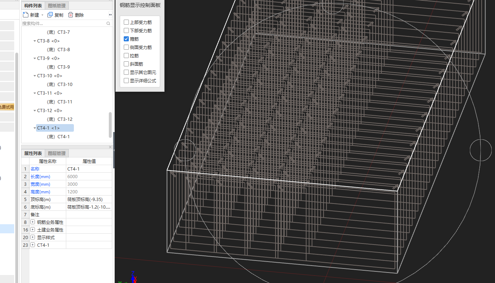Viewport: 495px width, 283px height.
Task: Expand the CT4-1 row in the property list
Action: tap(32, 245)
